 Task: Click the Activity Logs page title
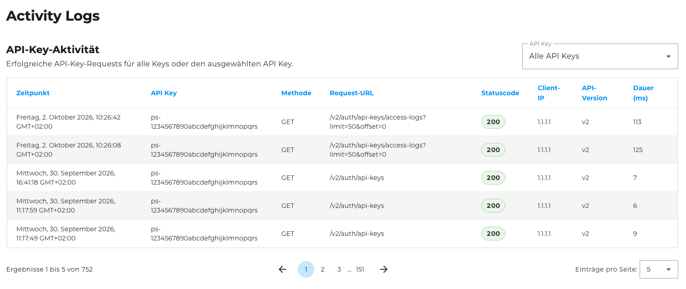click(53, 16)
